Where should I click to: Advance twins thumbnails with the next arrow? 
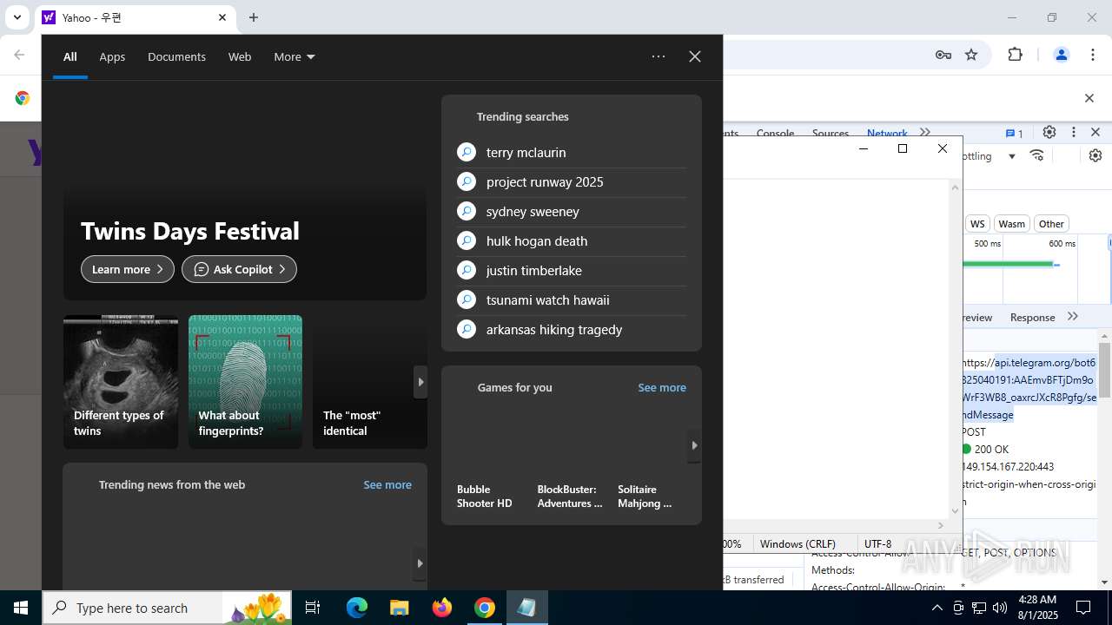[420, 382]
